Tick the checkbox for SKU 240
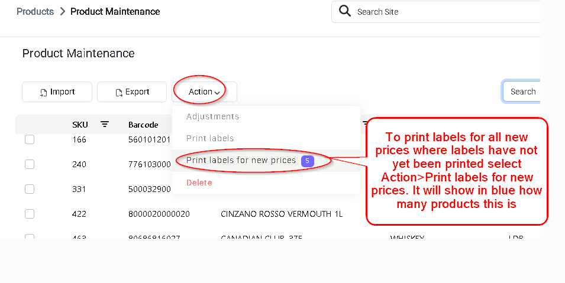The image size is (565, 283). click(x=30, y=164)
